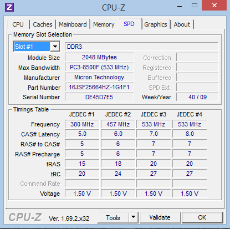Go to the Graphics tab
230x229 pixels.
coord(156,24)
